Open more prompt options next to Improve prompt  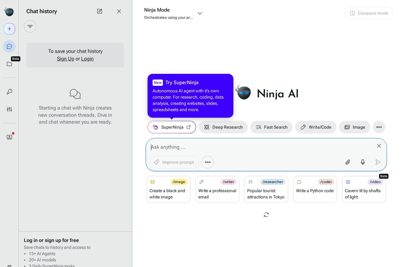tap(208, 162)
